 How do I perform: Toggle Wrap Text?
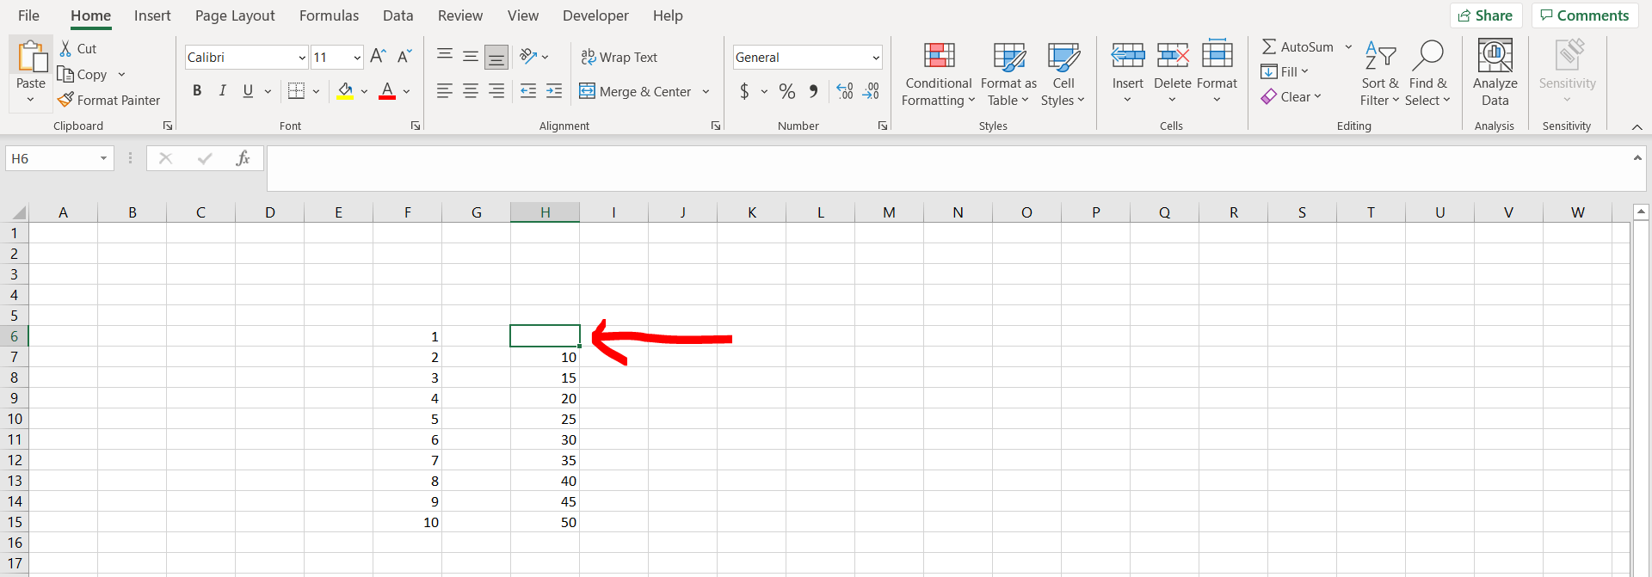pyautogui.click(x=619, y=57)
